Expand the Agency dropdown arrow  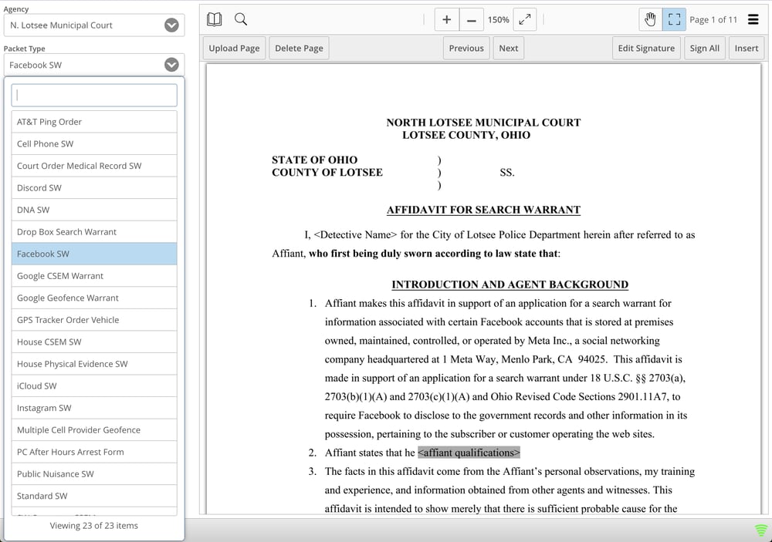171,25
